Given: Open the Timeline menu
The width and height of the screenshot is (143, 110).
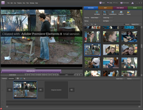Looking at the screenshot, I should (x=19, y=3).
